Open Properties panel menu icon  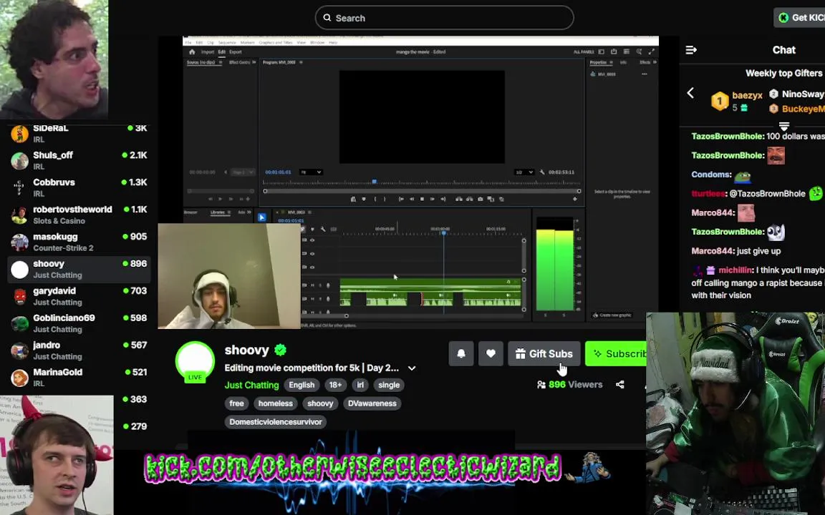tap(611, 62)
